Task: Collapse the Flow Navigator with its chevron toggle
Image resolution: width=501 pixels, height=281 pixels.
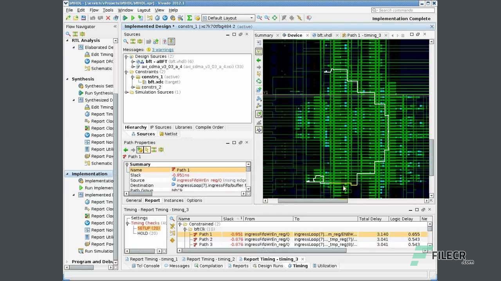Action: 115,27
